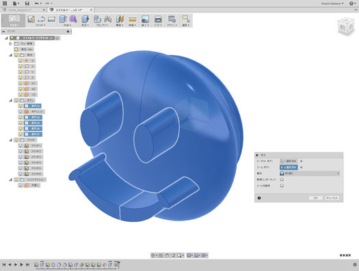Open the File menu dropdown
Viewport: 359px width, 271px height.
(x=16, y=3)
